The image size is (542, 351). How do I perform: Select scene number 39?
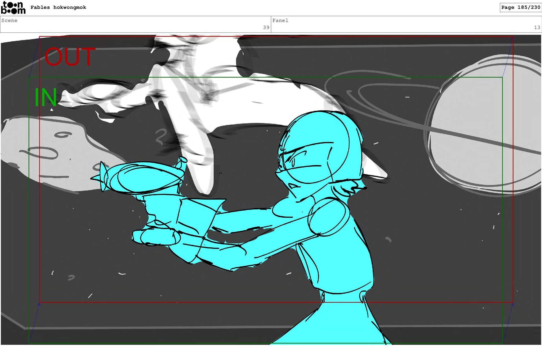click(266, 27)
